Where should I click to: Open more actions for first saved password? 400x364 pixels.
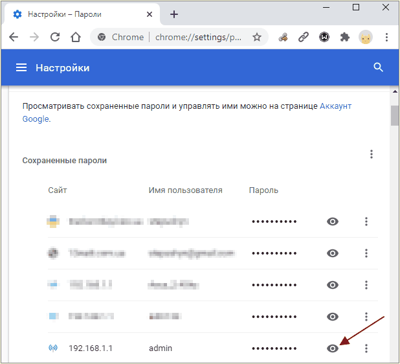tap(366, 222)
